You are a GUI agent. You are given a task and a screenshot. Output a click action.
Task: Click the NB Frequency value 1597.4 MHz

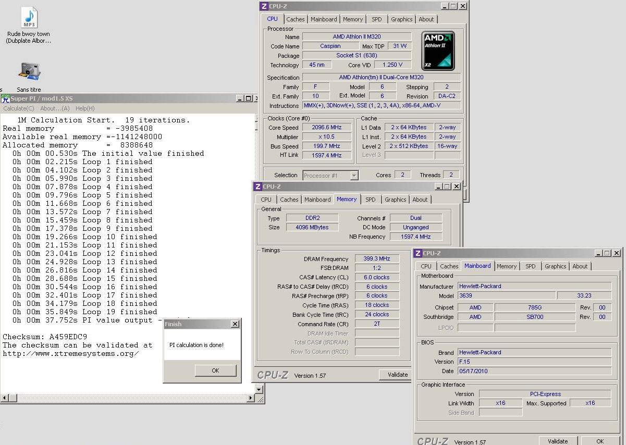(416, 237)
